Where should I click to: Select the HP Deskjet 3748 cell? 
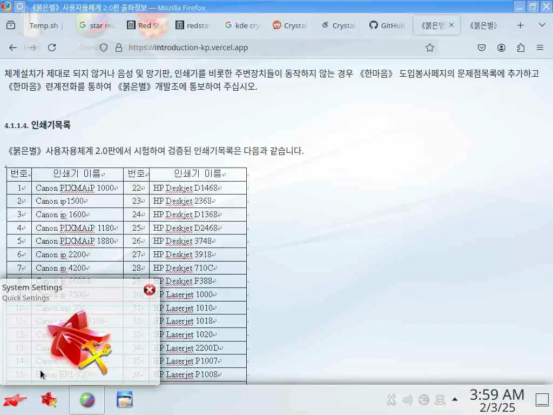click(198, 242)
